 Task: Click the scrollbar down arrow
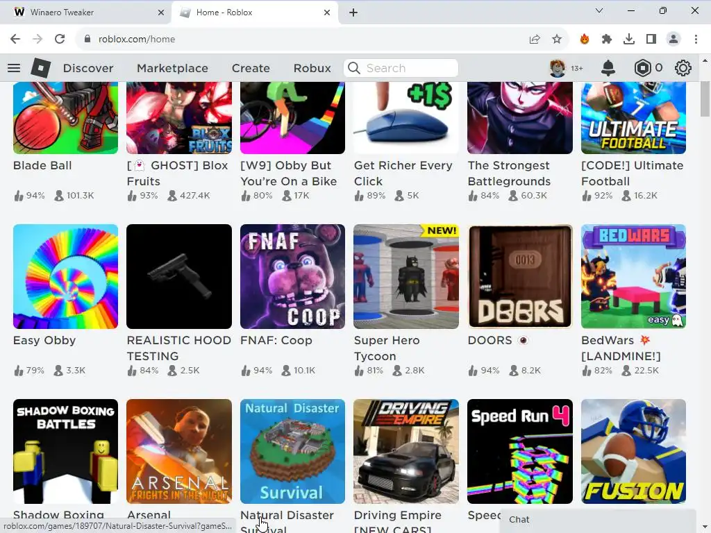click(x=705, y=527)
